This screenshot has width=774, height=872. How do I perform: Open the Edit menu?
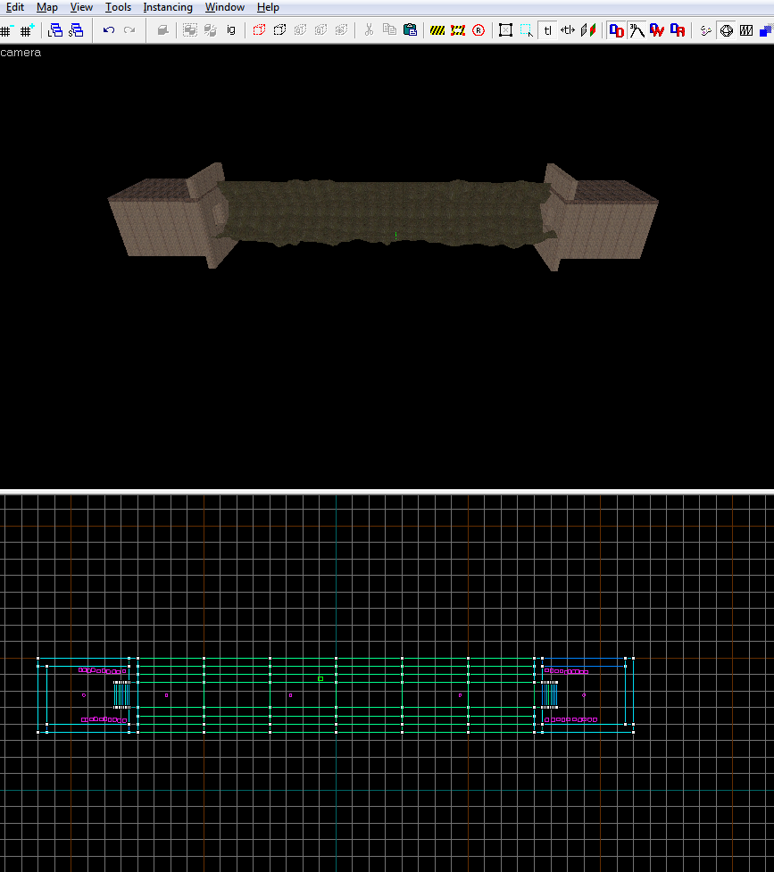pos(15,7)
